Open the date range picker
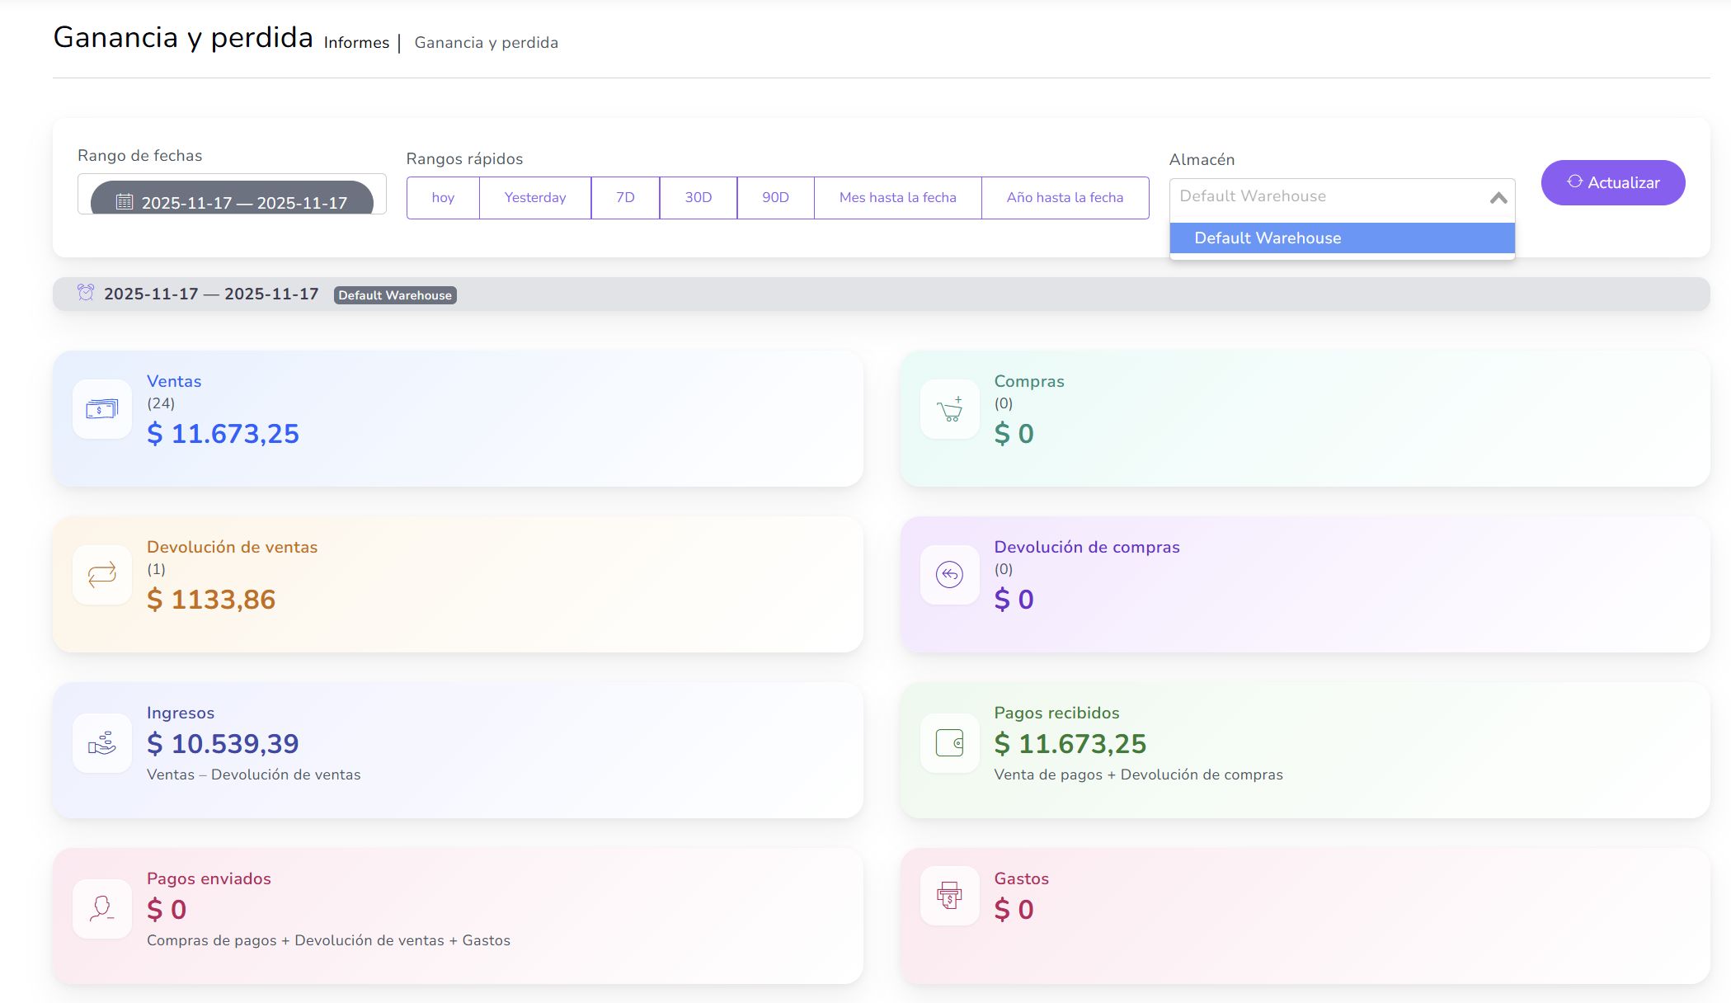This screenshot has height=1003, width=1731. tap(232, 201)
